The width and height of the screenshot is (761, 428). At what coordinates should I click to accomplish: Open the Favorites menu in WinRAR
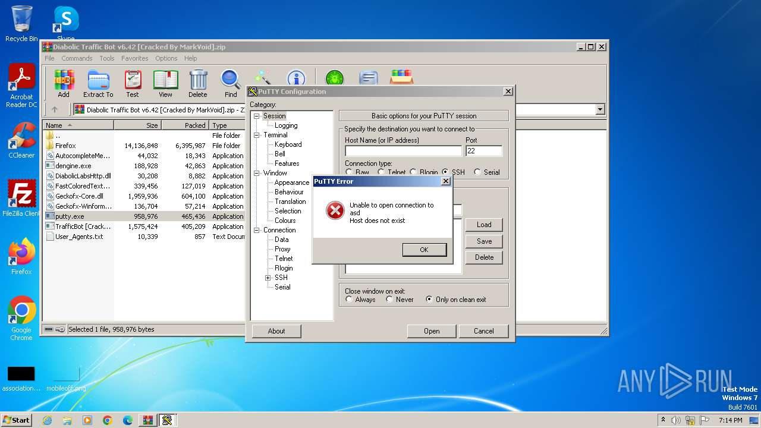pos(135,58)
